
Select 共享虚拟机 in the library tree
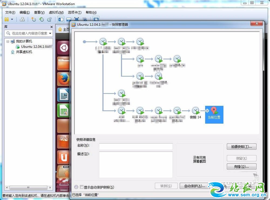(24, 52)
